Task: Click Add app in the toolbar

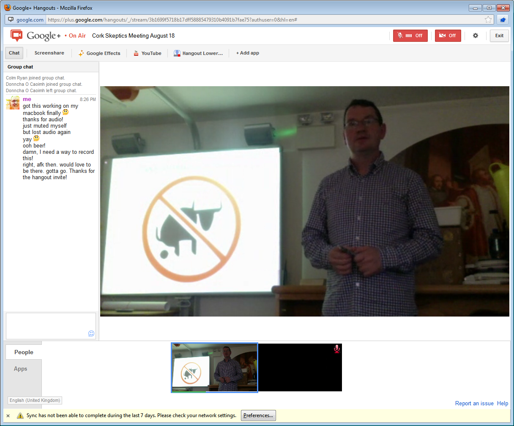Action: (247, 53)
